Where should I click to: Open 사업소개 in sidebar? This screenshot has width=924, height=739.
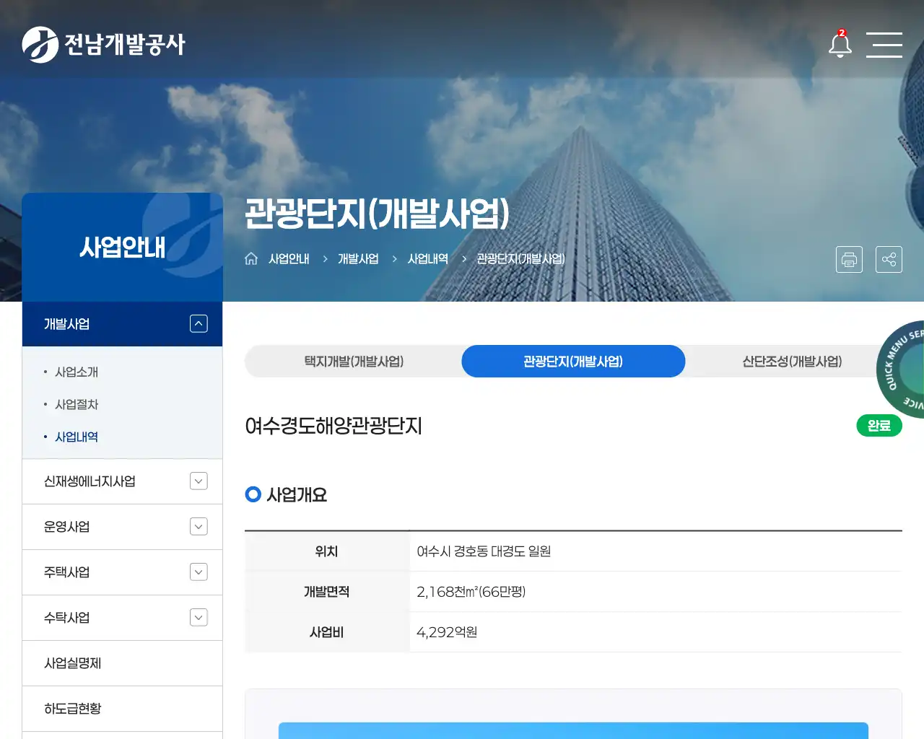coord(77,372)
